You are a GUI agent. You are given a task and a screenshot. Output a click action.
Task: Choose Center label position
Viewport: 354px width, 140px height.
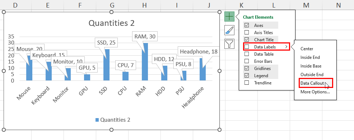[x=307, y=49]
